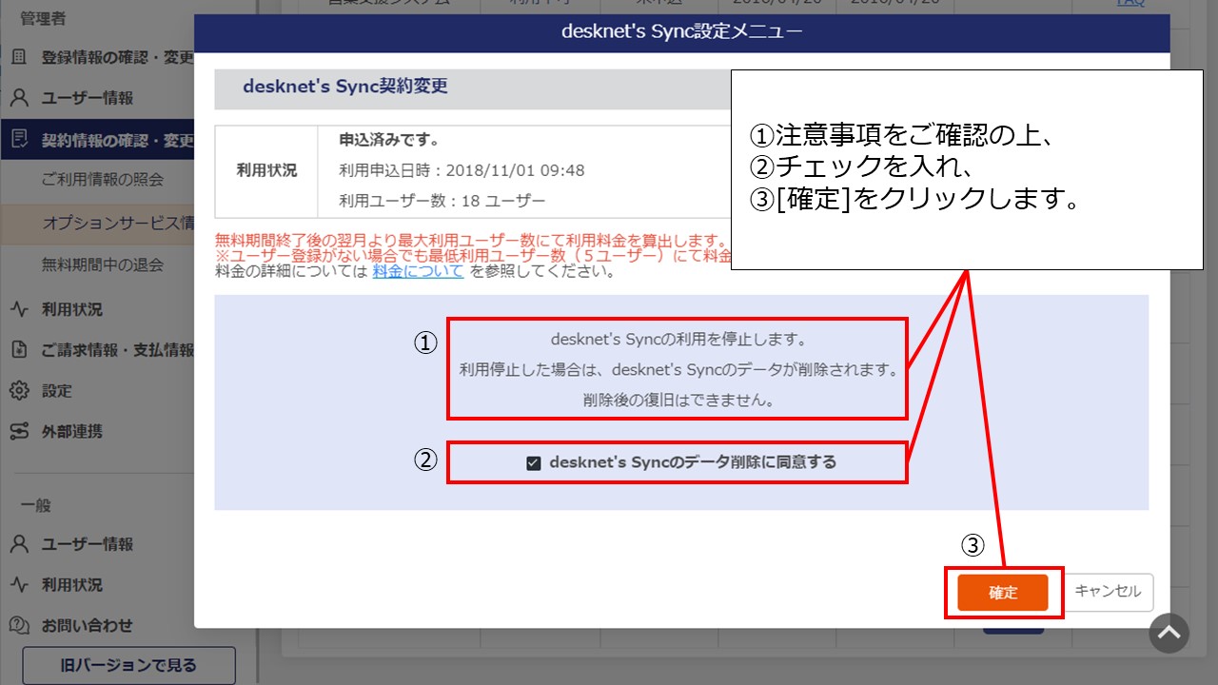Click the お問い合わせ chat icon
1218x685 pixels.
[18, 626]
